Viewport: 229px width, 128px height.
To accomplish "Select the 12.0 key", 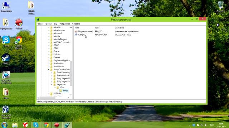I will pyautogui.click(x=62, y=87).
